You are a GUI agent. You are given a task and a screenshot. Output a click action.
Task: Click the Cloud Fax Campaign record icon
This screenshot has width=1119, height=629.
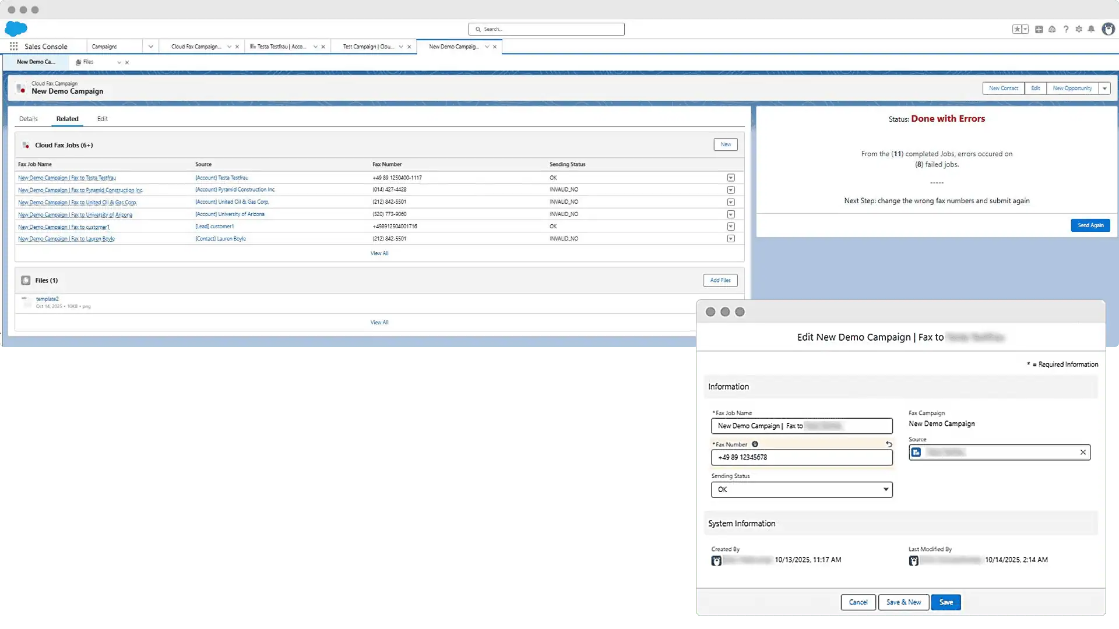[x=21, y=88]
